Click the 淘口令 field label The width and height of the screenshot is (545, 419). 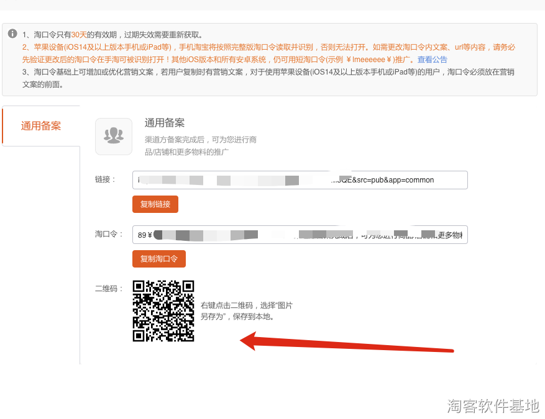[x=109, y=234]
